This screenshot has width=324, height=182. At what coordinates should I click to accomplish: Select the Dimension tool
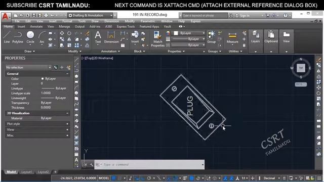(111, 37)
